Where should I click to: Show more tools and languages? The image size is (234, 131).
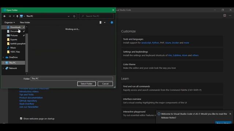click(x=186, y=43)
